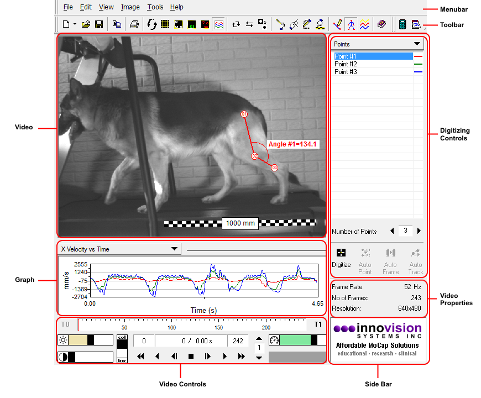This screenshot has width=481, height=398.
Task: Click the yellow grid toolbar icon
Action: [x=165, y=24]
